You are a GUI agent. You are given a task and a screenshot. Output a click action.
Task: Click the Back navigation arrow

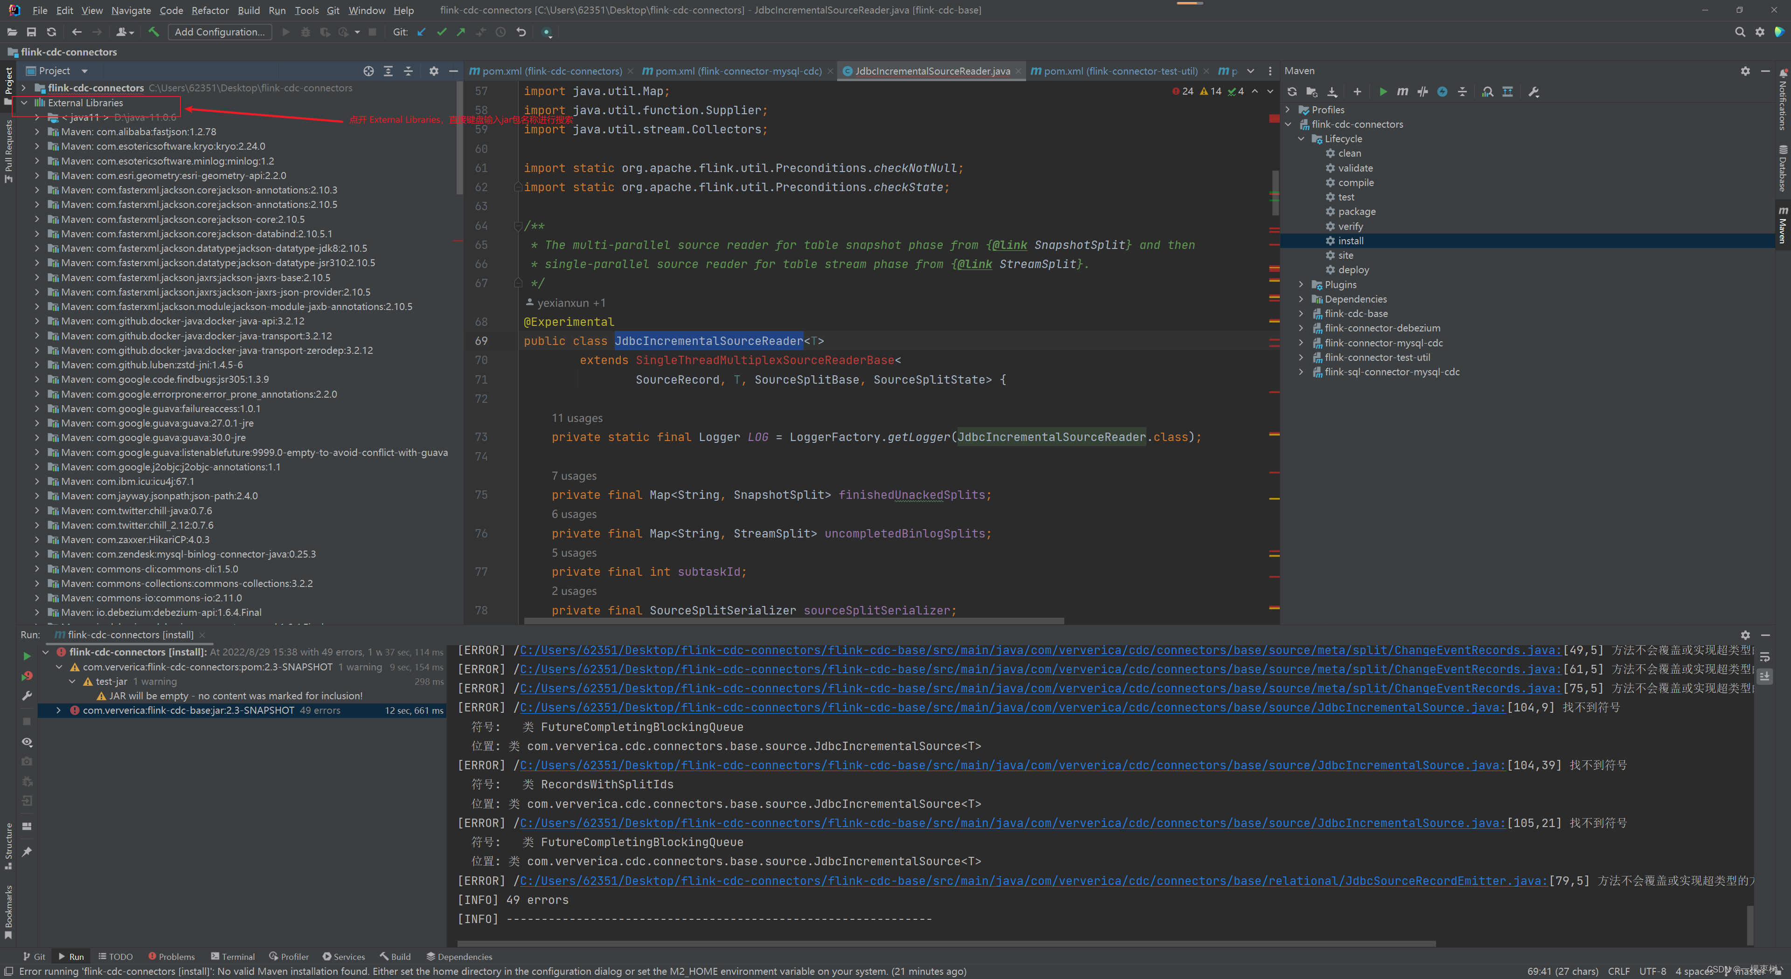(x=77, y=32)
